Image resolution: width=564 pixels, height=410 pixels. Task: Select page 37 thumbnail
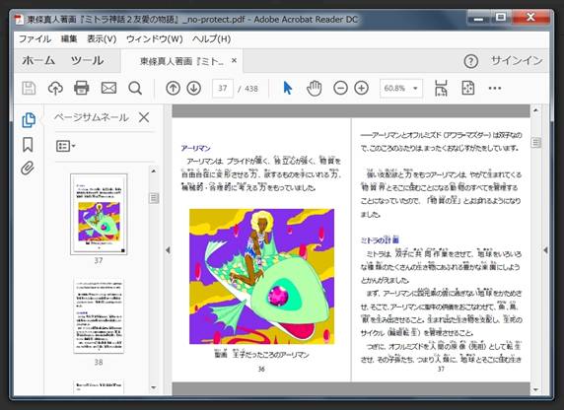[x=99, y=214]
